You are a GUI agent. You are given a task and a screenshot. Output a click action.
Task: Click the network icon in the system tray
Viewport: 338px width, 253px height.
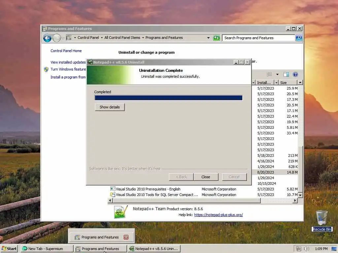pos(298,249)
